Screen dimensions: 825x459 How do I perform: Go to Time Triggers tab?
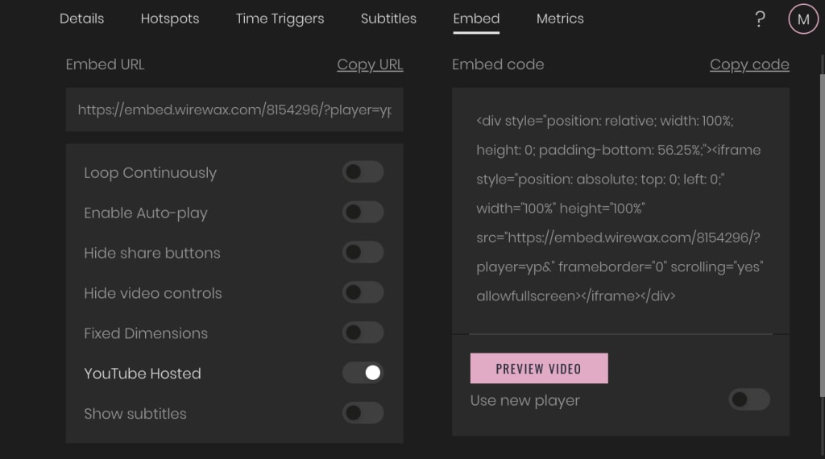[x=280, y=19]
